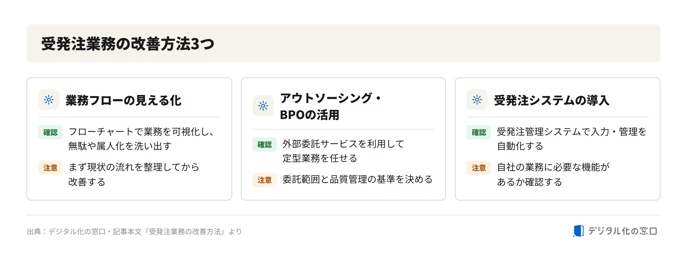This screenshot has width=687, height=263.
Task: Select the green 確認 badge in the first card
Action: tap(50, 132)
